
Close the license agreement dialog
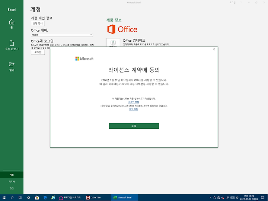(x=214, y=50)
